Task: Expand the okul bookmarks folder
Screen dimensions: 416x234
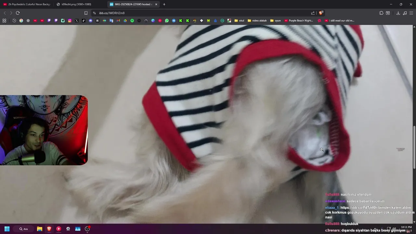Action: point(239,20)
